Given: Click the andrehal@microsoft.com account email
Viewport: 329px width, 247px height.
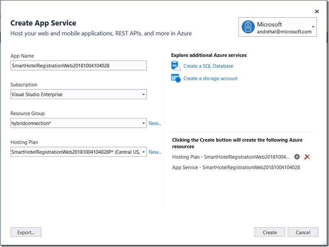Looking at the screenshot, I should click(285, 32).
